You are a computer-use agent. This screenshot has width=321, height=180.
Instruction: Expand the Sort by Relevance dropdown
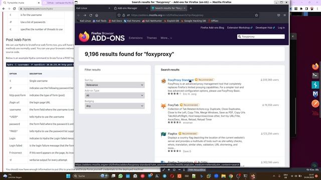(x=115, y=85)
